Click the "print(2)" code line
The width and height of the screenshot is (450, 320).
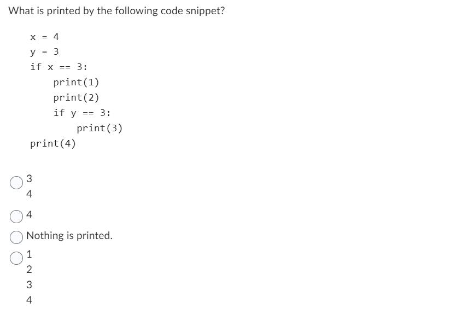click(x=77, y=97)
